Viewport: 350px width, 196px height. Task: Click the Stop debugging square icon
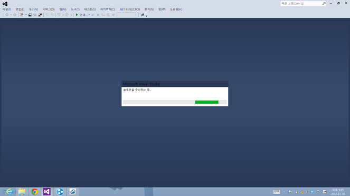coord(98,15)
